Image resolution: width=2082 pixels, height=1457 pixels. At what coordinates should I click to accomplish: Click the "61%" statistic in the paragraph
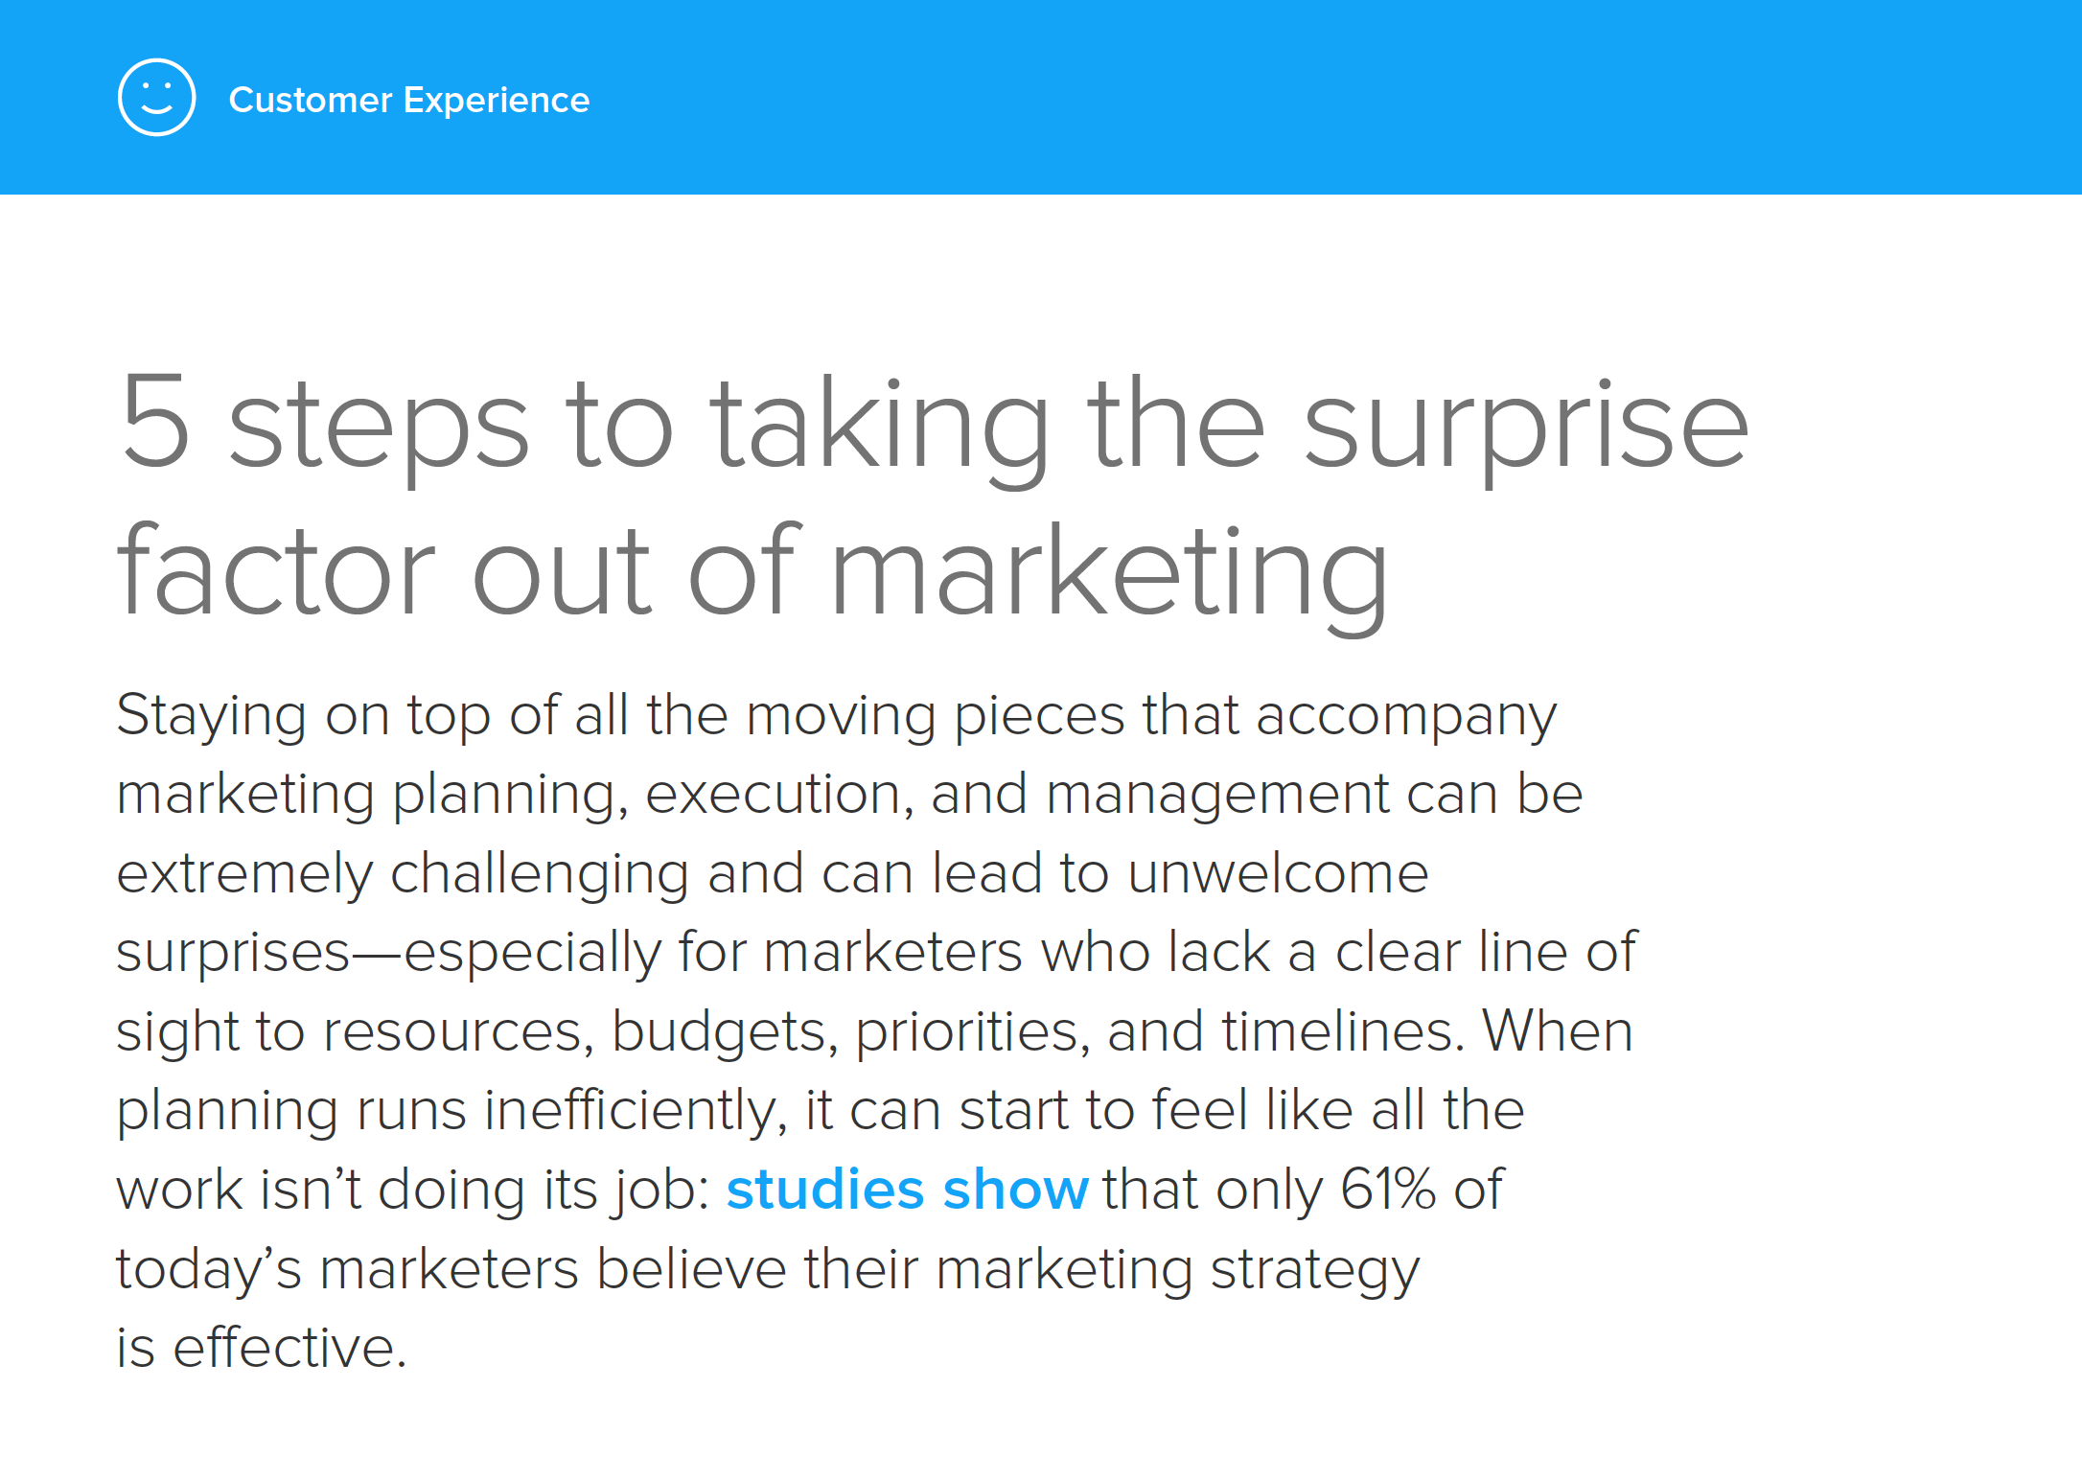(x=1387, y=1190)
